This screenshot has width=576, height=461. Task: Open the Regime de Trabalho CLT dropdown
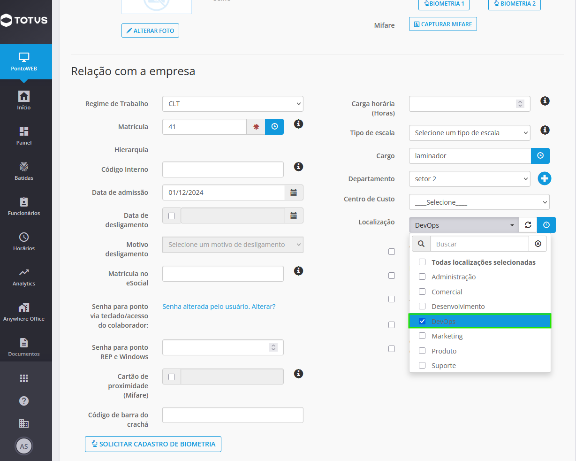click(x=233, y=104)
